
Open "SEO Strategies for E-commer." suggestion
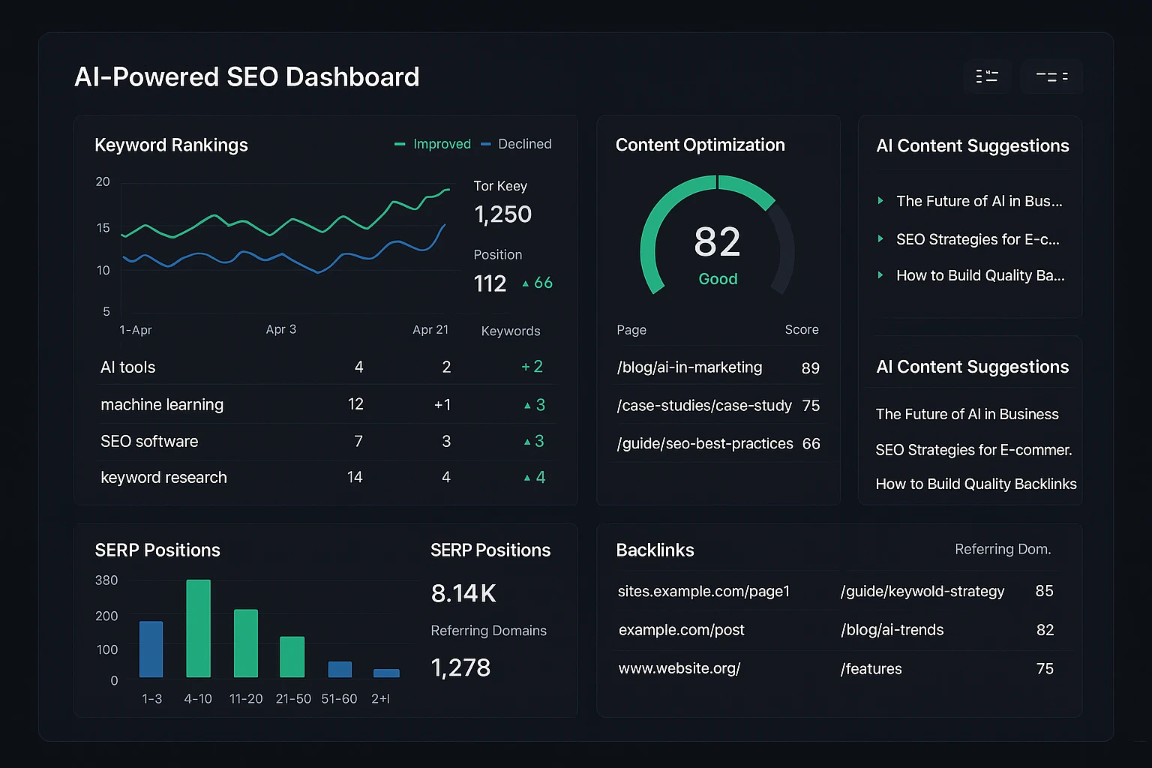click(973, 450)
